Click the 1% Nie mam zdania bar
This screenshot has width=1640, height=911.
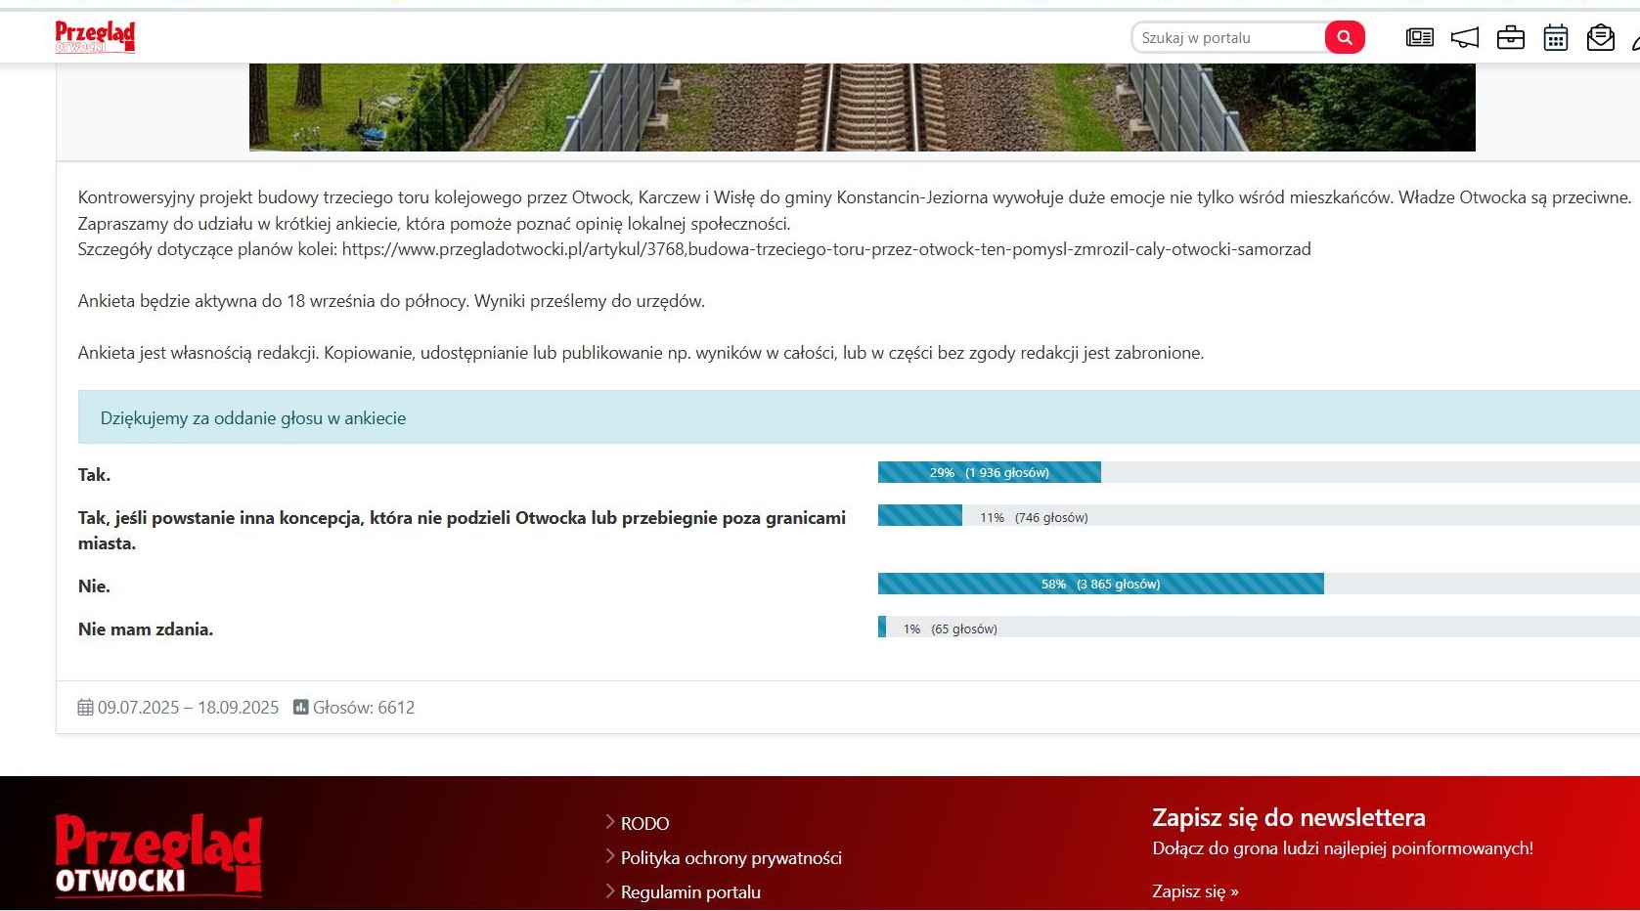tap(882, 627)
